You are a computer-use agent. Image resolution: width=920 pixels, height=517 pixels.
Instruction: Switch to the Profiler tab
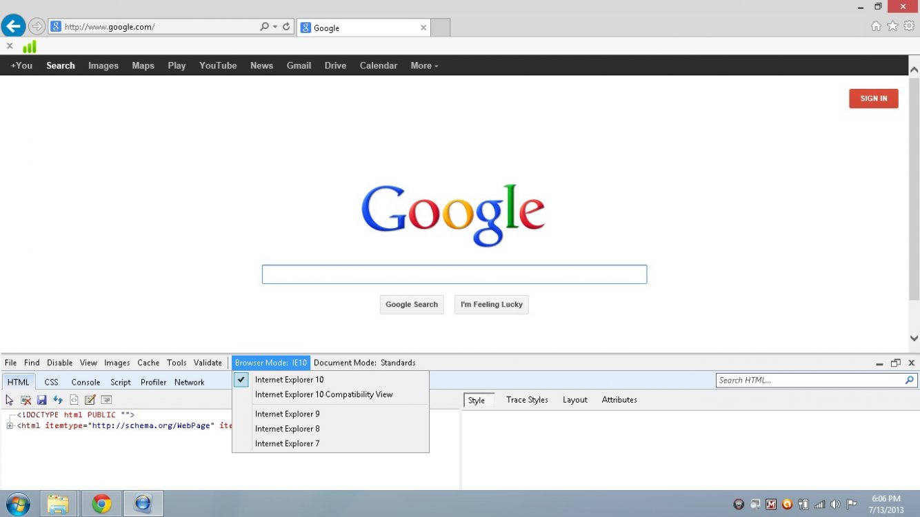[x=154, y=382]
